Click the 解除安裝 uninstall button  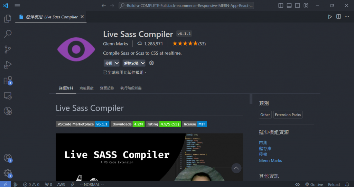click(x=131, y=63)
